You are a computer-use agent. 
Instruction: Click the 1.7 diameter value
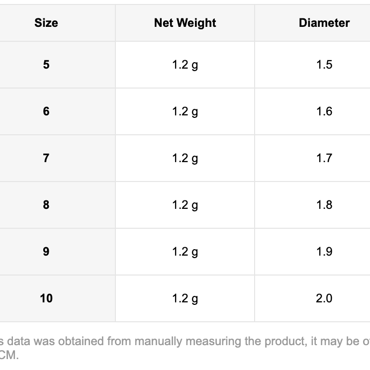click(324, 158)
